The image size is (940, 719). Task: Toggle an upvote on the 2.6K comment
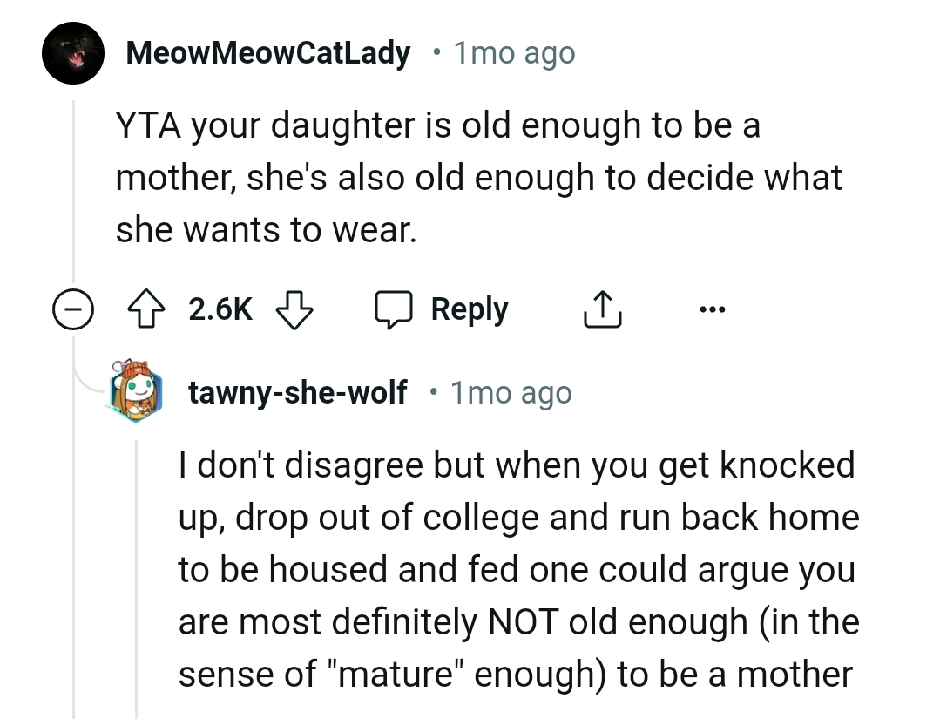pyautogui.click(x=146, y=308)
